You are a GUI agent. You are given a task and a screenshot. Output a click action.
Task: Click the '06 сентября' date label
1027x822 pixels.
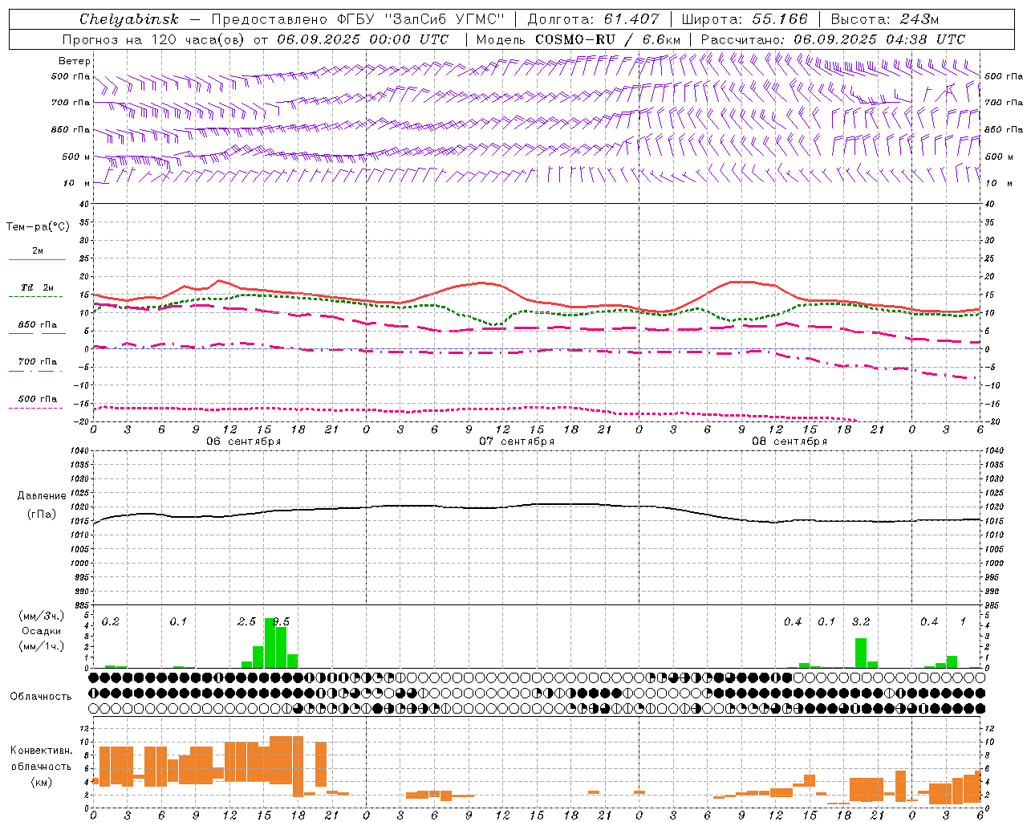244,442
